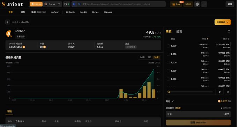The width and height of the screenshot is (237, 127).
Task: Click the magnifier search icon
Action: point(80,4)
